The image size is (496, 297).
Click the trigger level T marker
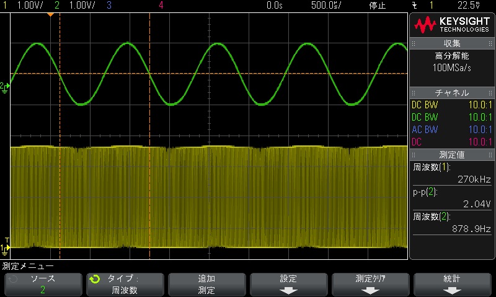6,239
